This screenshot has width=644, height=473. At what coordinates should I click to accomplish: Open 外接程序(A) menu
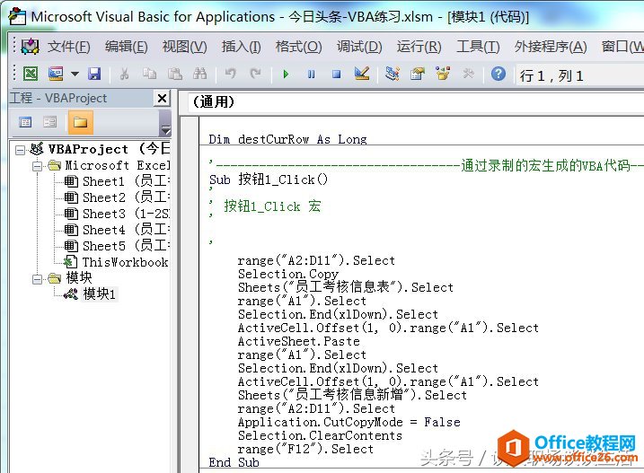tap(551, 47)
